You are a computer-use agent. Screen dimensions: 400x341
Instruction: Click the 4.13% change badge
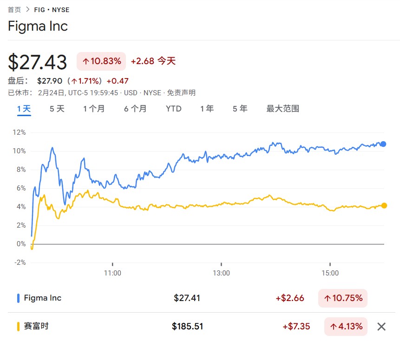[346, 327]
